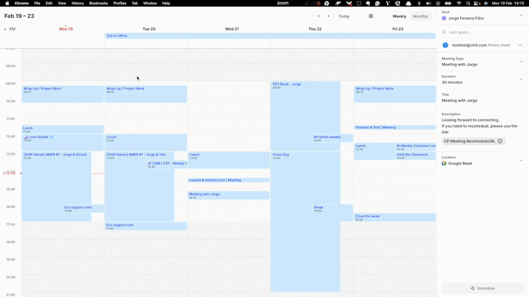This screenshot has width=529, height=297.
Task: Open the Duration dropdown
Action: (x=521, y=79)
